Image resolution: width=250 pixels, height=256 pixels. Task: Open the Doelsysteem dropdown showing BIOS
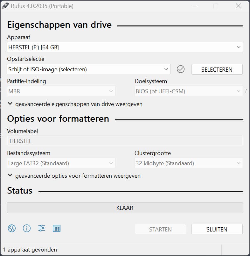[188, 91]
